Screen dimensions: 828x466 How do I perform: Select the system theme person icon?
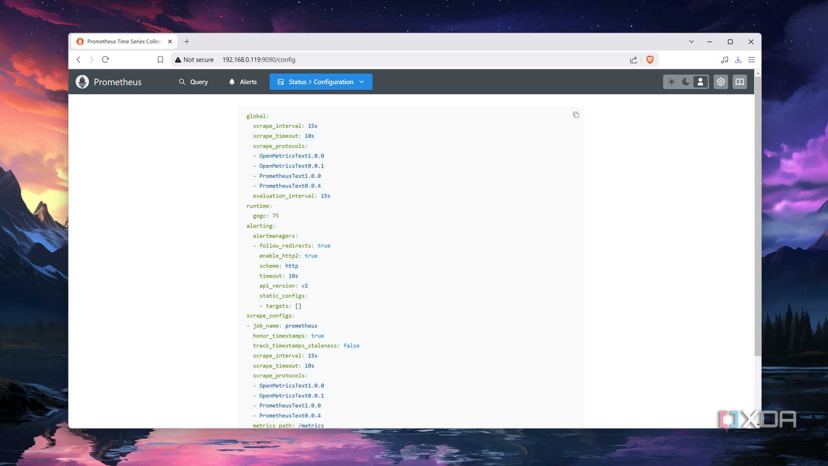click(x=700, y=81)
